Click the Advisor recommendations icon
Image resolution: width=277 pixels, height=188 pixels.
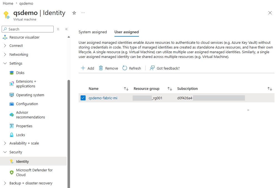(x=12, y=115)
